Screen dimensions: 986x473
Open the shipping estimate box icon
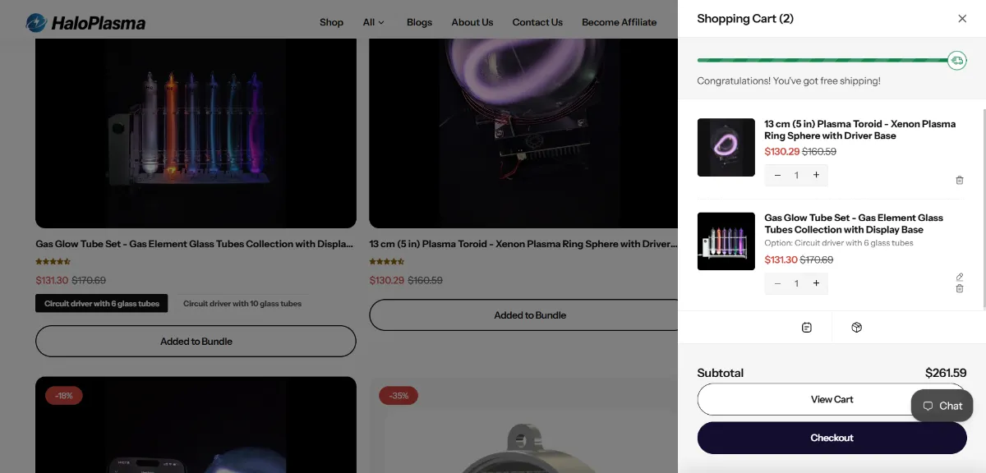coord(857,328)
